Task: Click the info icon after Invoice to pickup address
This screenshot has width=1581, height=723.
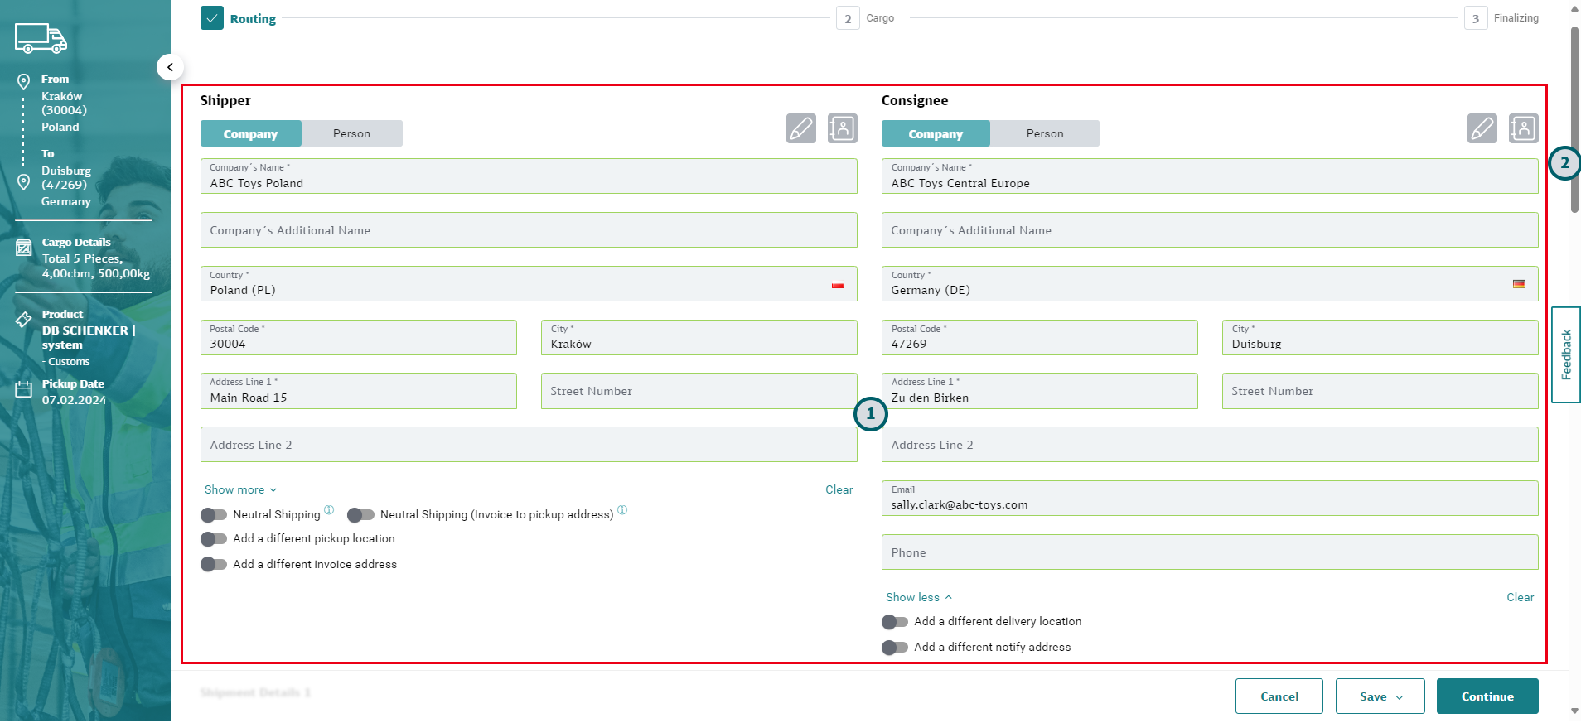Action: (x=622, y=510)
